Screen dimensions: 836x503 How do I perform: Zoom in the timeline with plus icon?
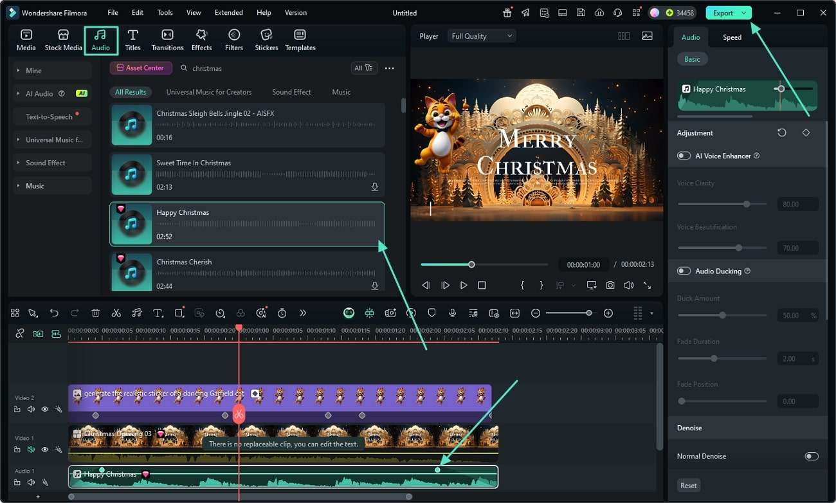(608, 313)
